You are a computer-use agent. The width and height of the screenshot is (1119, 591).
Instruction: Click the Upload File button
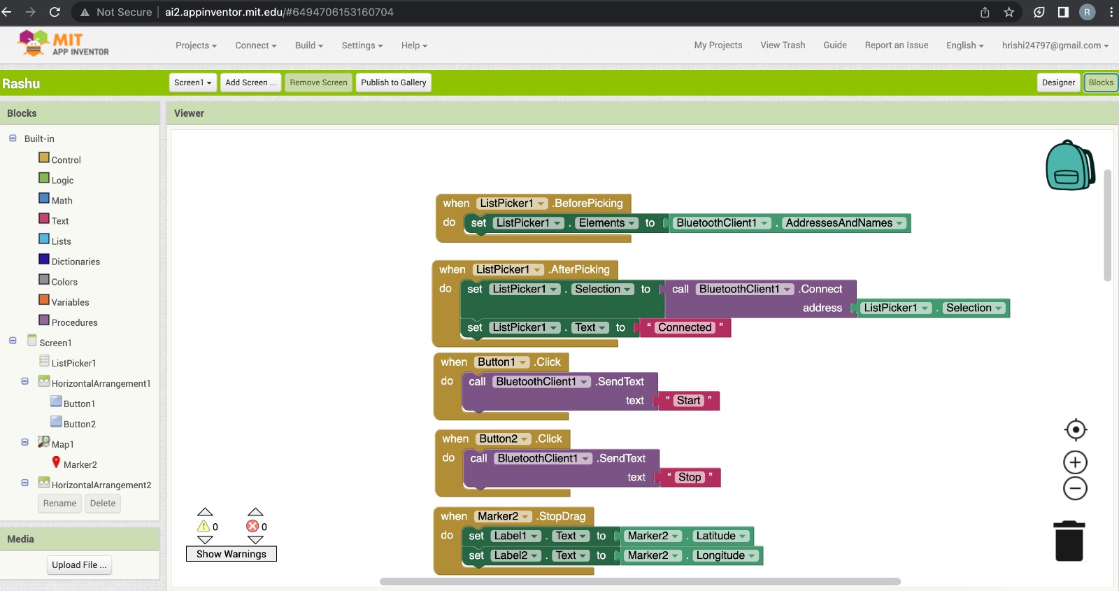(x=79, y=565)
